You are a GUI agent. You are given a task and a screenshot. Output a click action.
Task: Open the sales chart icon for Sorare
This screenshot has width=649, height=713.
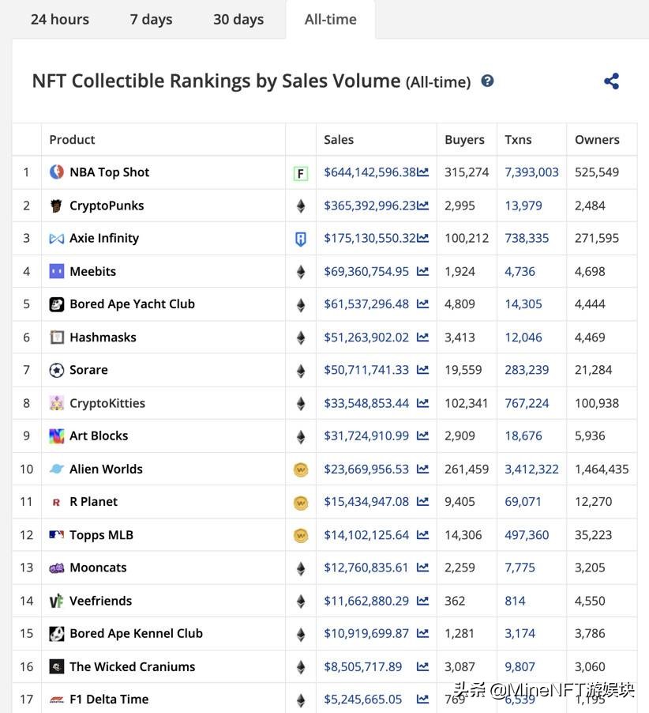[423, 370]
